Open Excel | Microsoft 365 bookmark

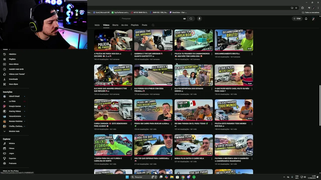[x=101, y=12]
